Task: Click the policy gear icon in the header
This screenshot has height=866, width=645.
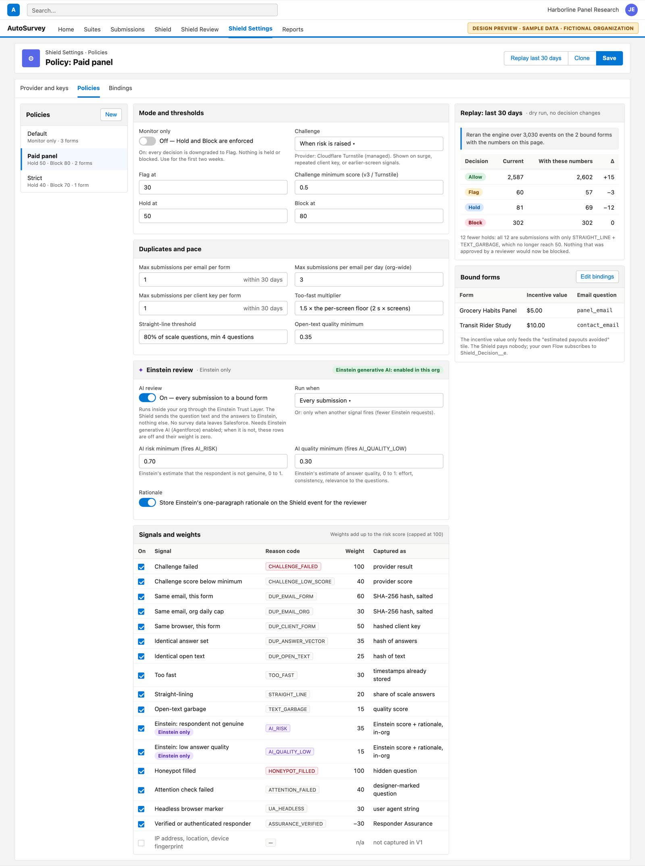Action: pyautogui.click(x=31, y=58)
